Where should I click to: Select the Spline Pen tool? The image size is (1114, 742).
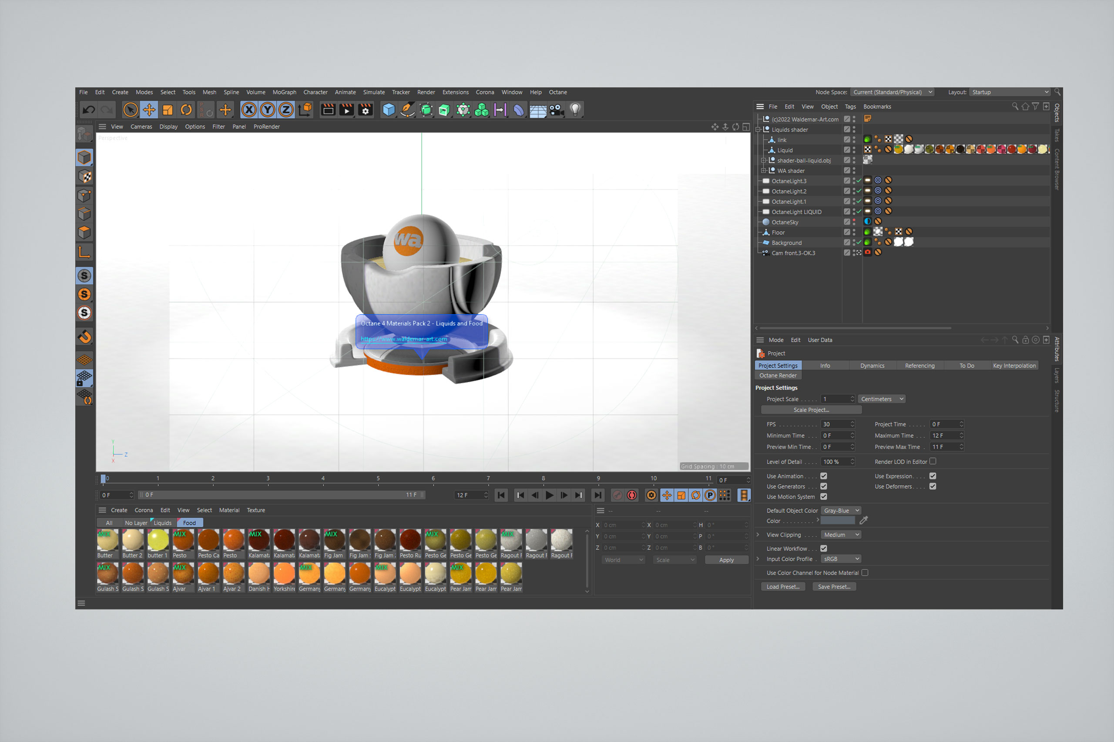[x=407, y=110]
